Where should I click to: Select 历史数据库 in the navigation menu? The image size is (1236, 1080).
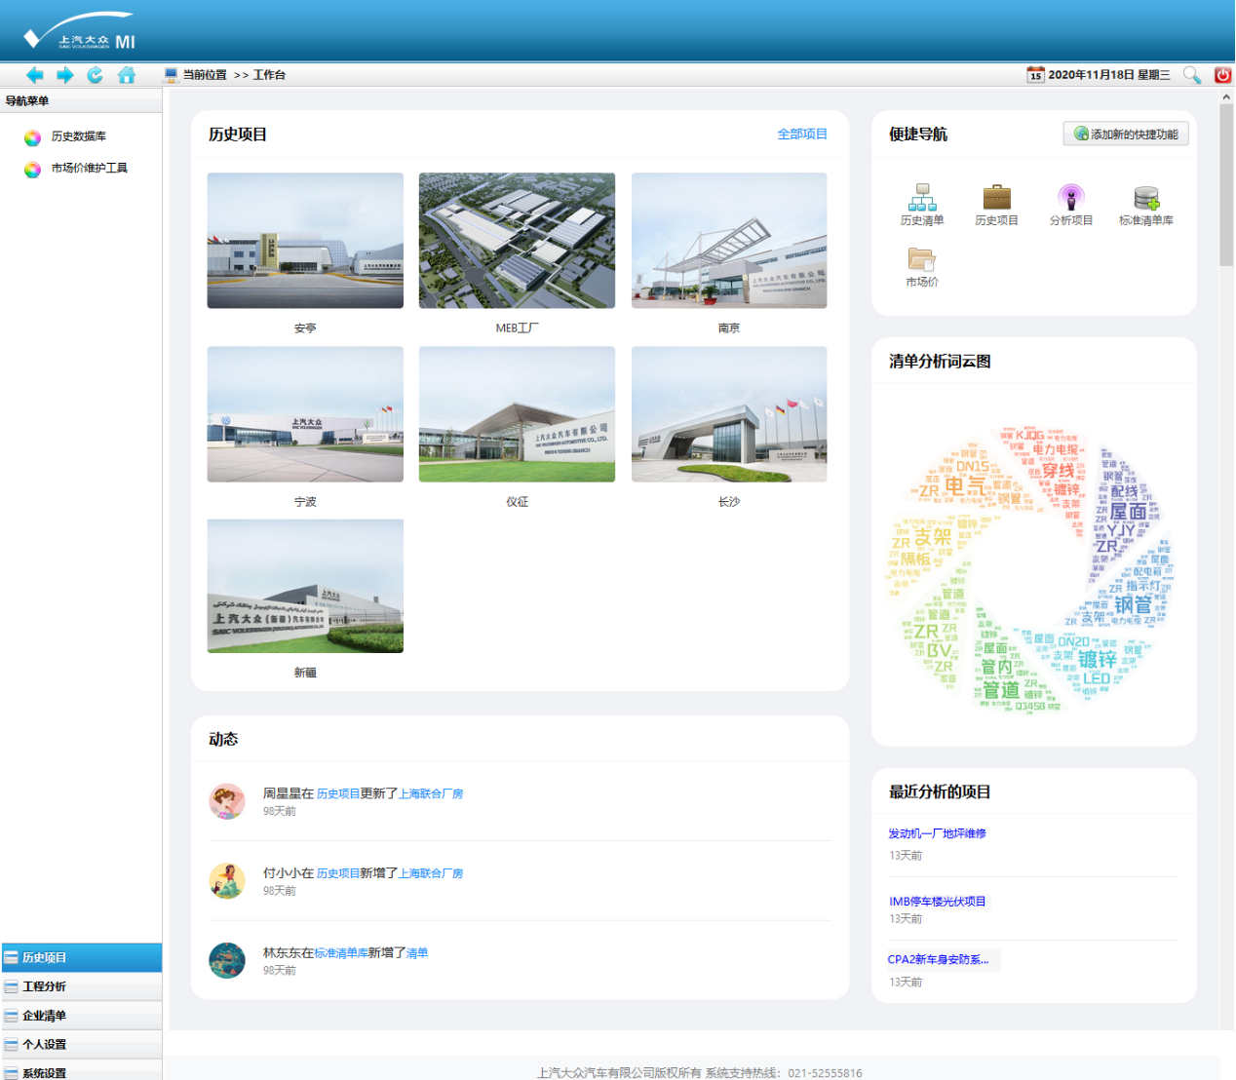pos(78,136)
